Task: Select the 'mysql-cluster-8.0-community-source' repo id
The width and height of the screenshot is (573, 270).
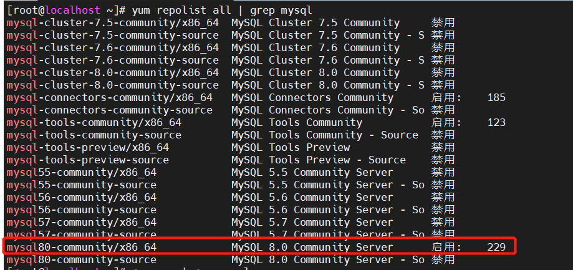Action: 113,85
